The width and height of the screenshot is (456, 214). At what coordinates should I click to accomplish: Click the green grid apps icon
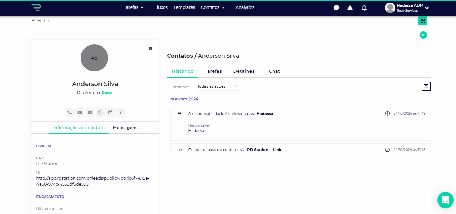423,21
